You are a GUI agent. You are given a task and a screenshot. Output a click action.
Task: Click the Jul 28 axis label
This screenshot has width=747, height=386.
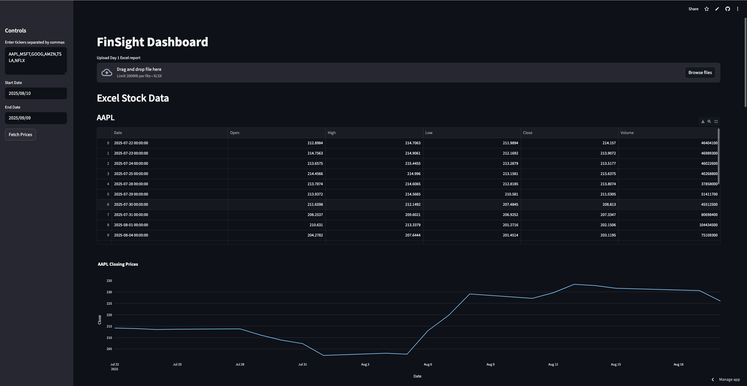[x=240, y=364]
